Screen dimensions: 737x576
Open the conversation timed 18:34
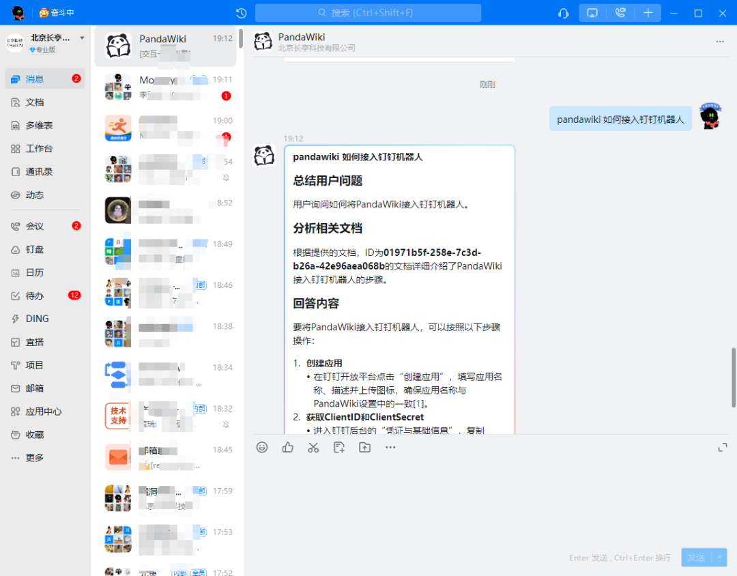tap(165, 375)
